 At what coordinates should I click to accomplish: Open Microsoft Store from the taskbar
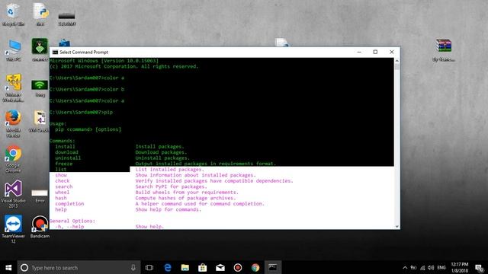point(203,267)
